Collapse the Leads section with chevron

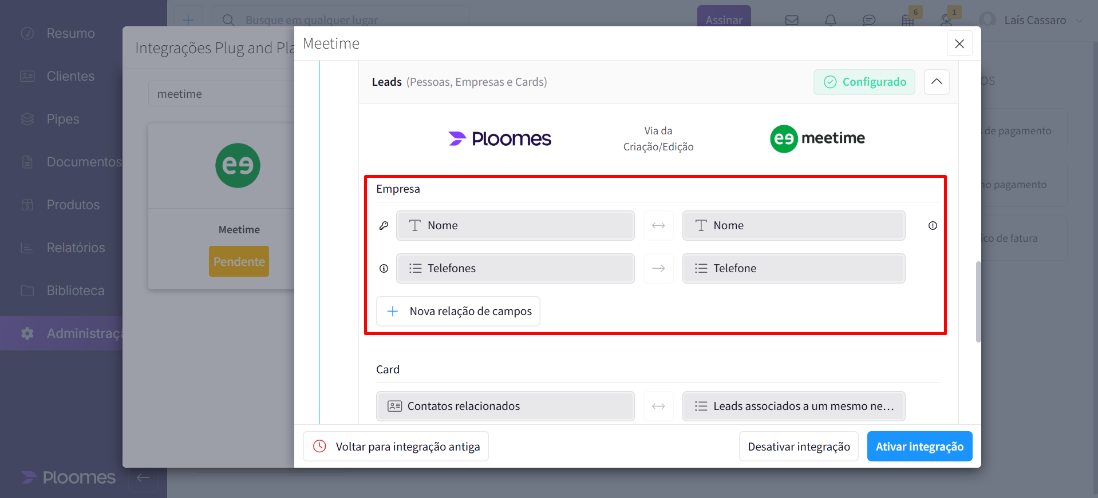937,82
